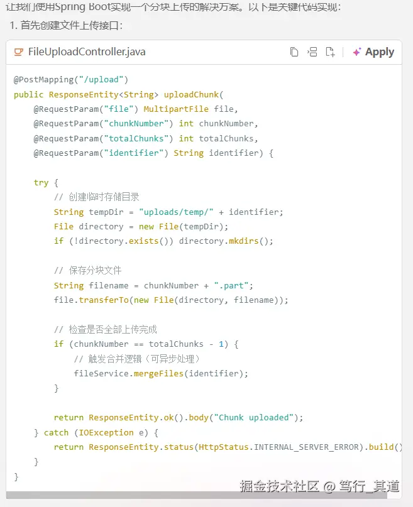Click the horizontal scrollbar below the code

point(201,495)
